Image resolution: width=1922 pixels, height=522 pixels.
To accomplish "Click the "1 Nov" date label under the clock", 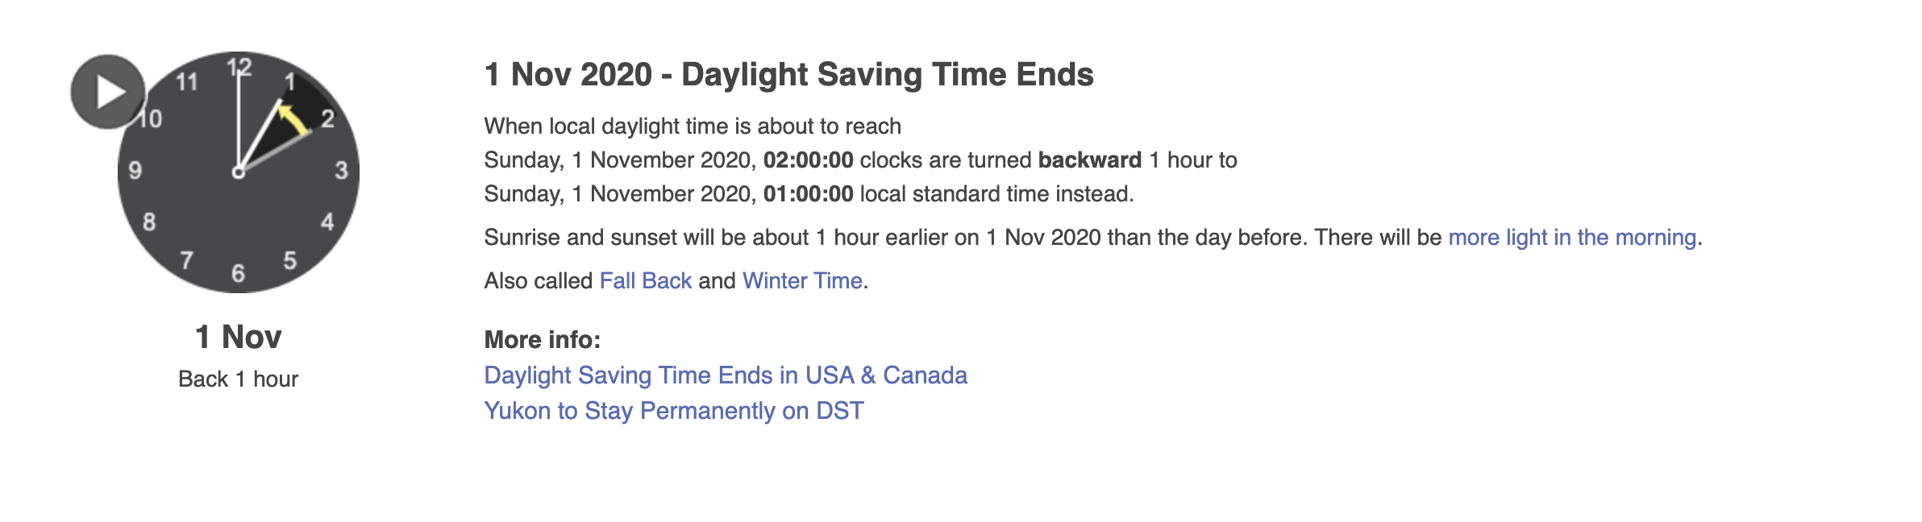I will click(x=239, y=337).
